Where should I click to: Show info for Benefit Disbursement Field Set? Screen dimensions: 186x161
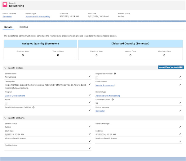click(x=33, y=107)
